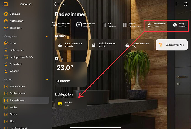Open the Feuchtigkeit humidity sensor status
This screenshot has height=129, width=191.
point(61,25)
